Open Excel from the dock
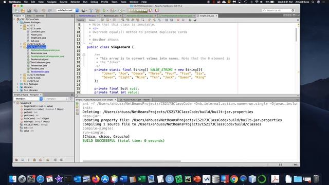The width and height of the screenshot is (329, 185). coord(142,179)
